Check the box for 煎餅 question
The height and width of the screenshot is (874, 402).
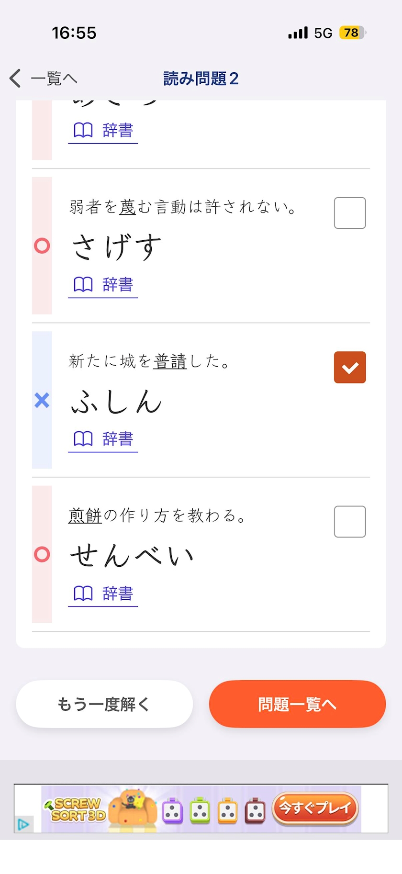pos(350,522)
